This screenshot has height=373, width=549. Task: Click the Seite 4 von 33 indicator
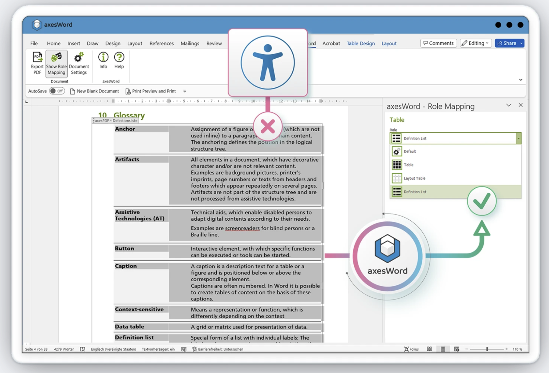36,349
